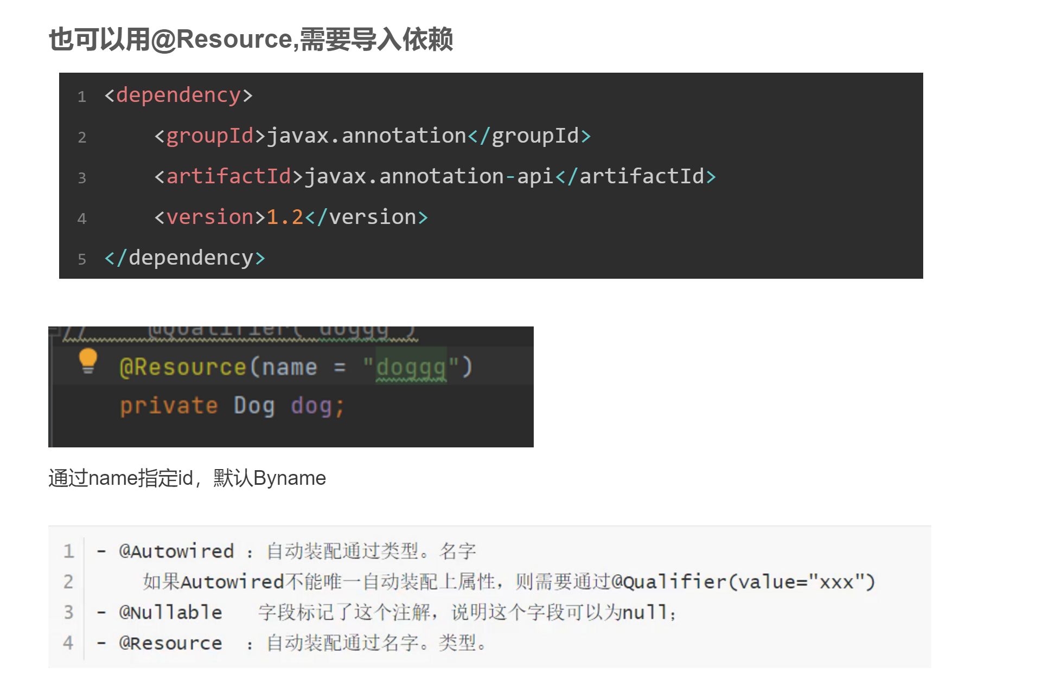This screenshot has width=1042, height=686.
Task: Click the opening <dependency> tag line
Action: [x=178, y=95]
